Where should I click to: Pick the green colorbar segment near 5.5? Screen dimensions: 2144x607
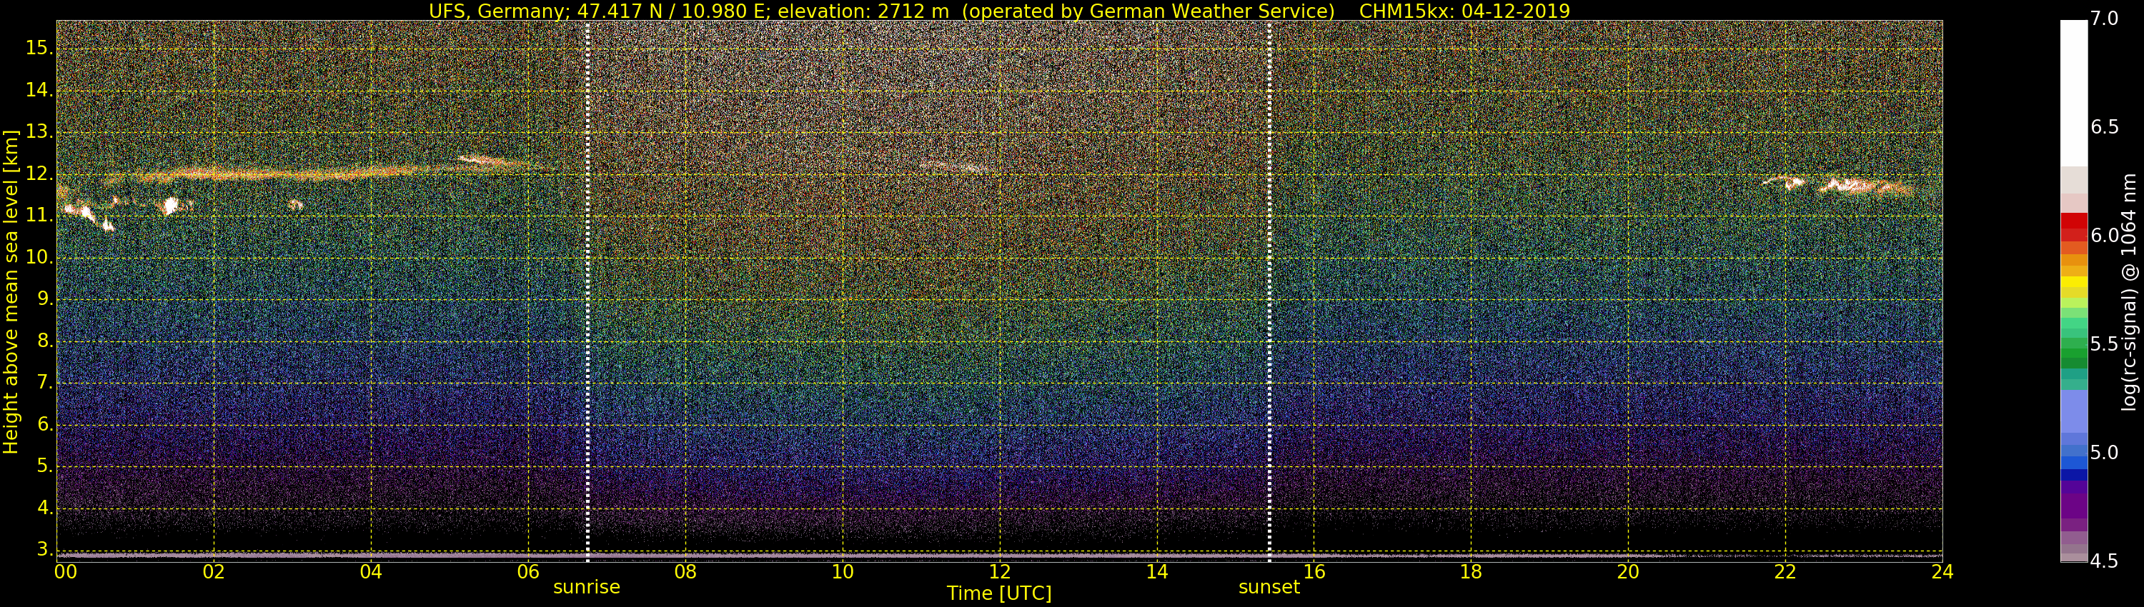tap(2073, 349)
